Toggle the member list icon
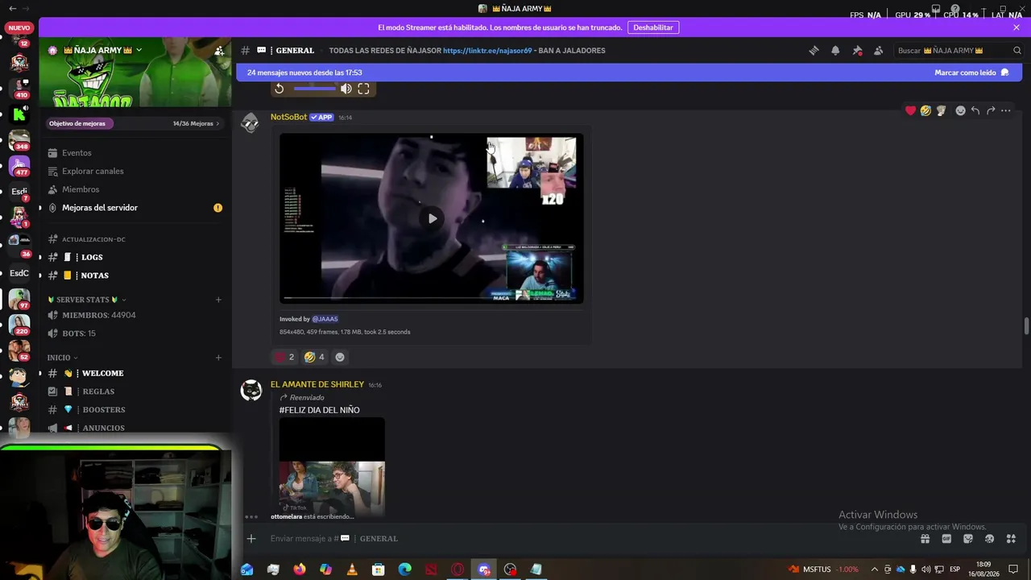Screen dimensions: 1031x580 click(878, 50)
